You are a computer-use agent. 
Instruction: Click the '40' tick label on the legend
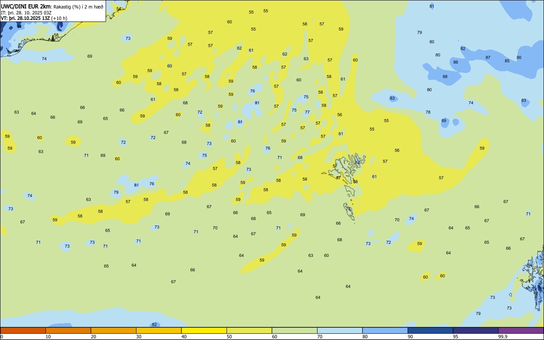[x=184, y=337]
